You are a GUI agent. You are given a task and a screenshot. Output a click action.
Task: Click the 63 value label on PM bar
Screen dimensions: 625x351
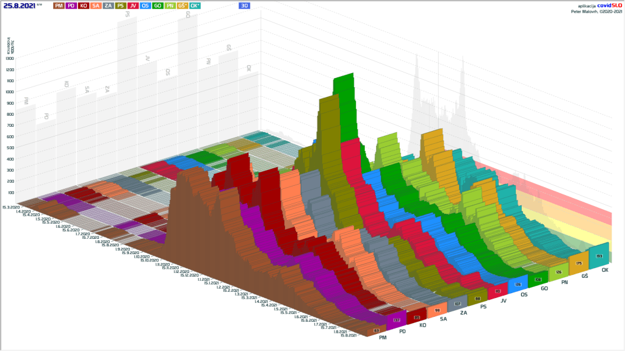[376, 331]
